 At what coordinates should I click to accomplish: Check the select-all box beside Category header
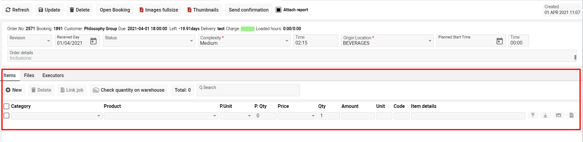tap(6, 106)
